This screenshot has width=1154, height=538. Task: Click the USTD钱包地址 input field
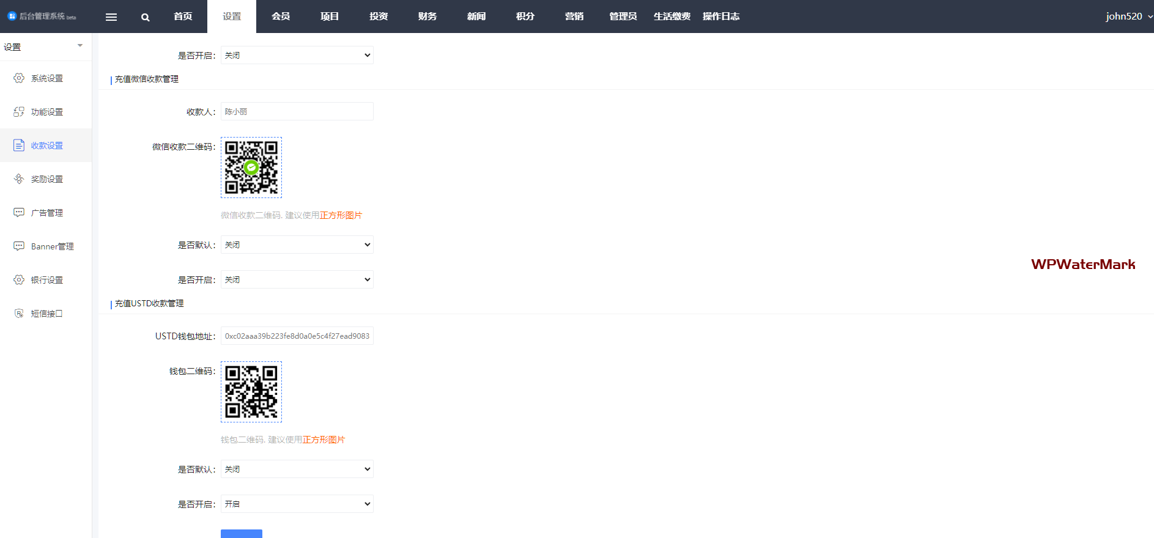pyautogui.click(x=297, y=336)
